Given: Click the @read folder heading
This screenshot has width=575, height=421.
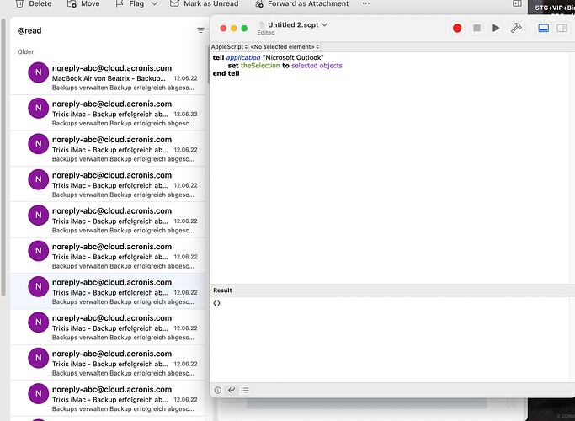Looking at the screenshot, I should tap(29, 31).
